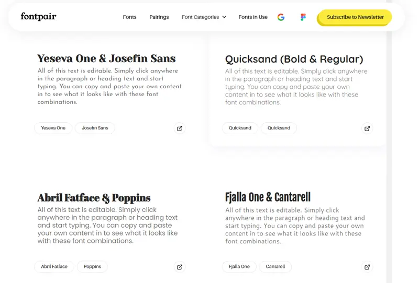This screenshot has width=419, height=283.
Task: Click the Fjalla One & Cantarell heading text
Action: (x=268, y=197)
